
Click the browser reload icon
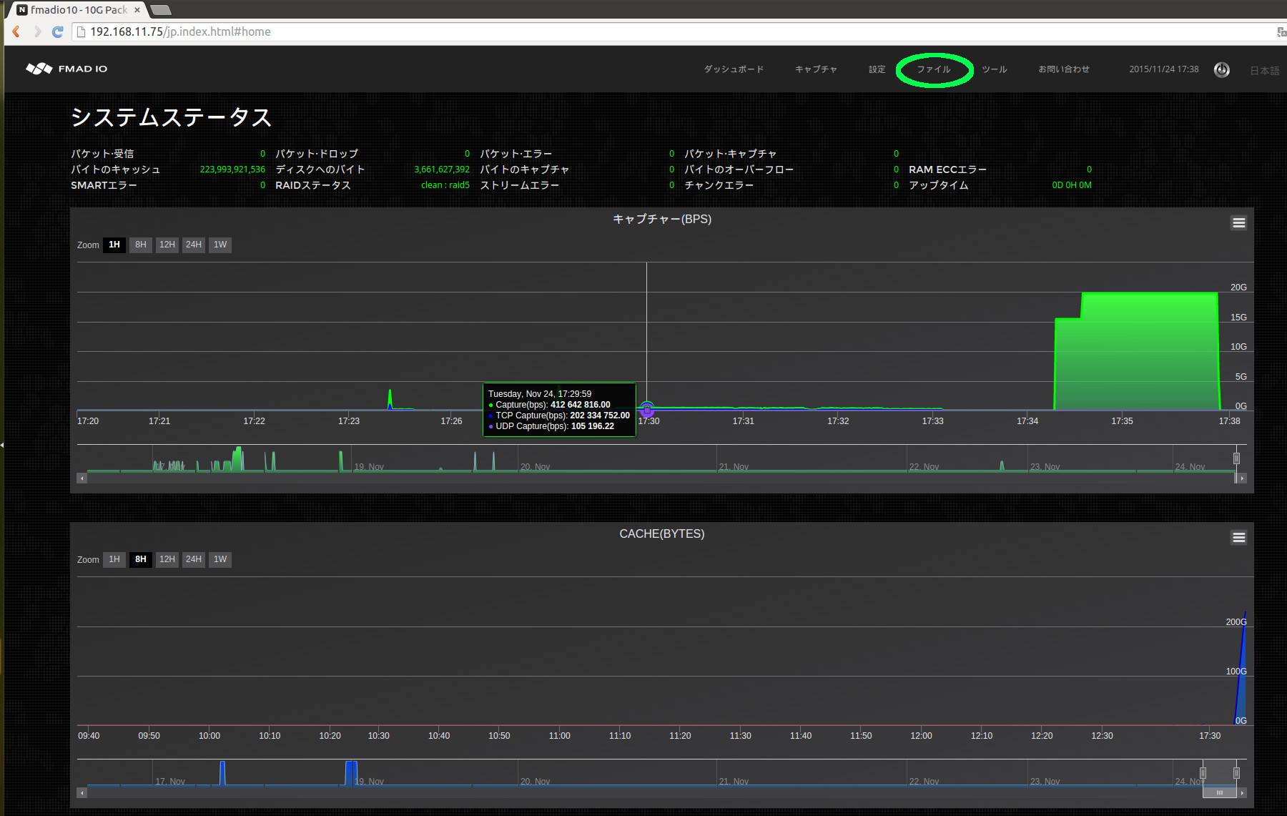(x=57, y=31)
